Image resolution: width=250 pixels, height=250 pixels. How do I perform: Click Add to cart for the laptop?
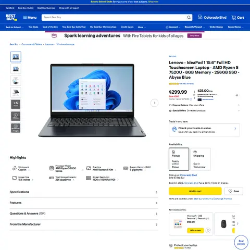coord(195,191)
